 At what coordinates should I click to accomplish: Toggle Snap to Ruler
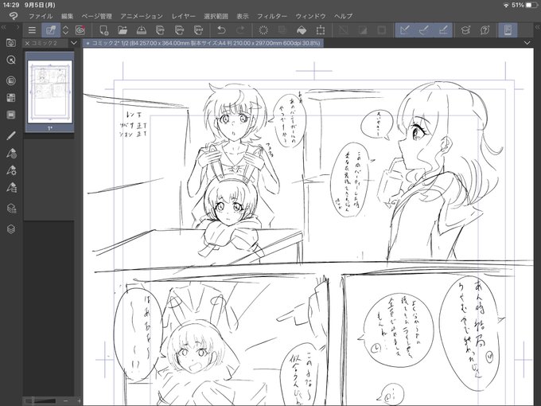(405, 30)
